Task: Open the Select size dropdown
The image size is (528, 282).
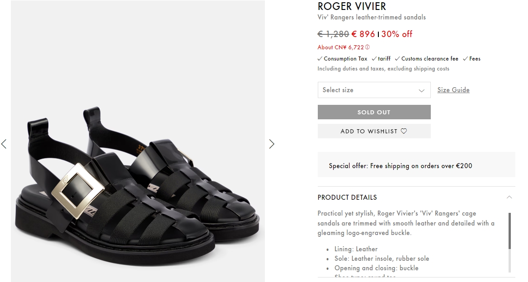Action: tap(374, 90)
